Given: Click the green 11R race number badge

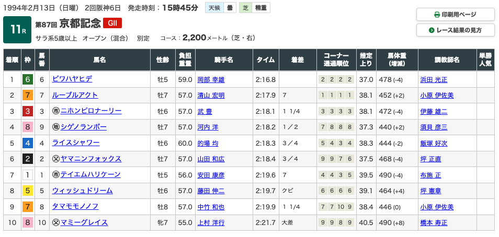Looking at the screenshot, I should point(17,30).
